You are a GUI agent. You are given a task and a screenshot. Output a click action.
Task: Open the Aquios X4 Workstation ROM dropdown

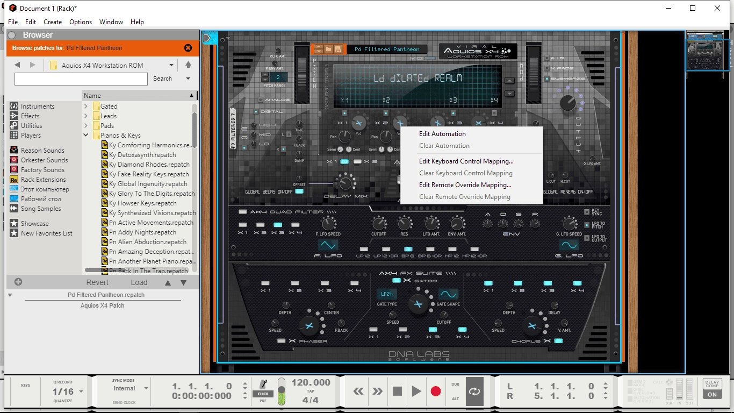tap(172, 66)
